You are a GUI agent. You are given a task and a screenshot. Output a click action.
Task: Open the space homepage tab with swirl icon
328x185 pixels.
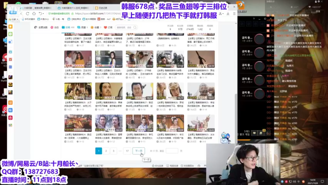click(x=41, y=28)
